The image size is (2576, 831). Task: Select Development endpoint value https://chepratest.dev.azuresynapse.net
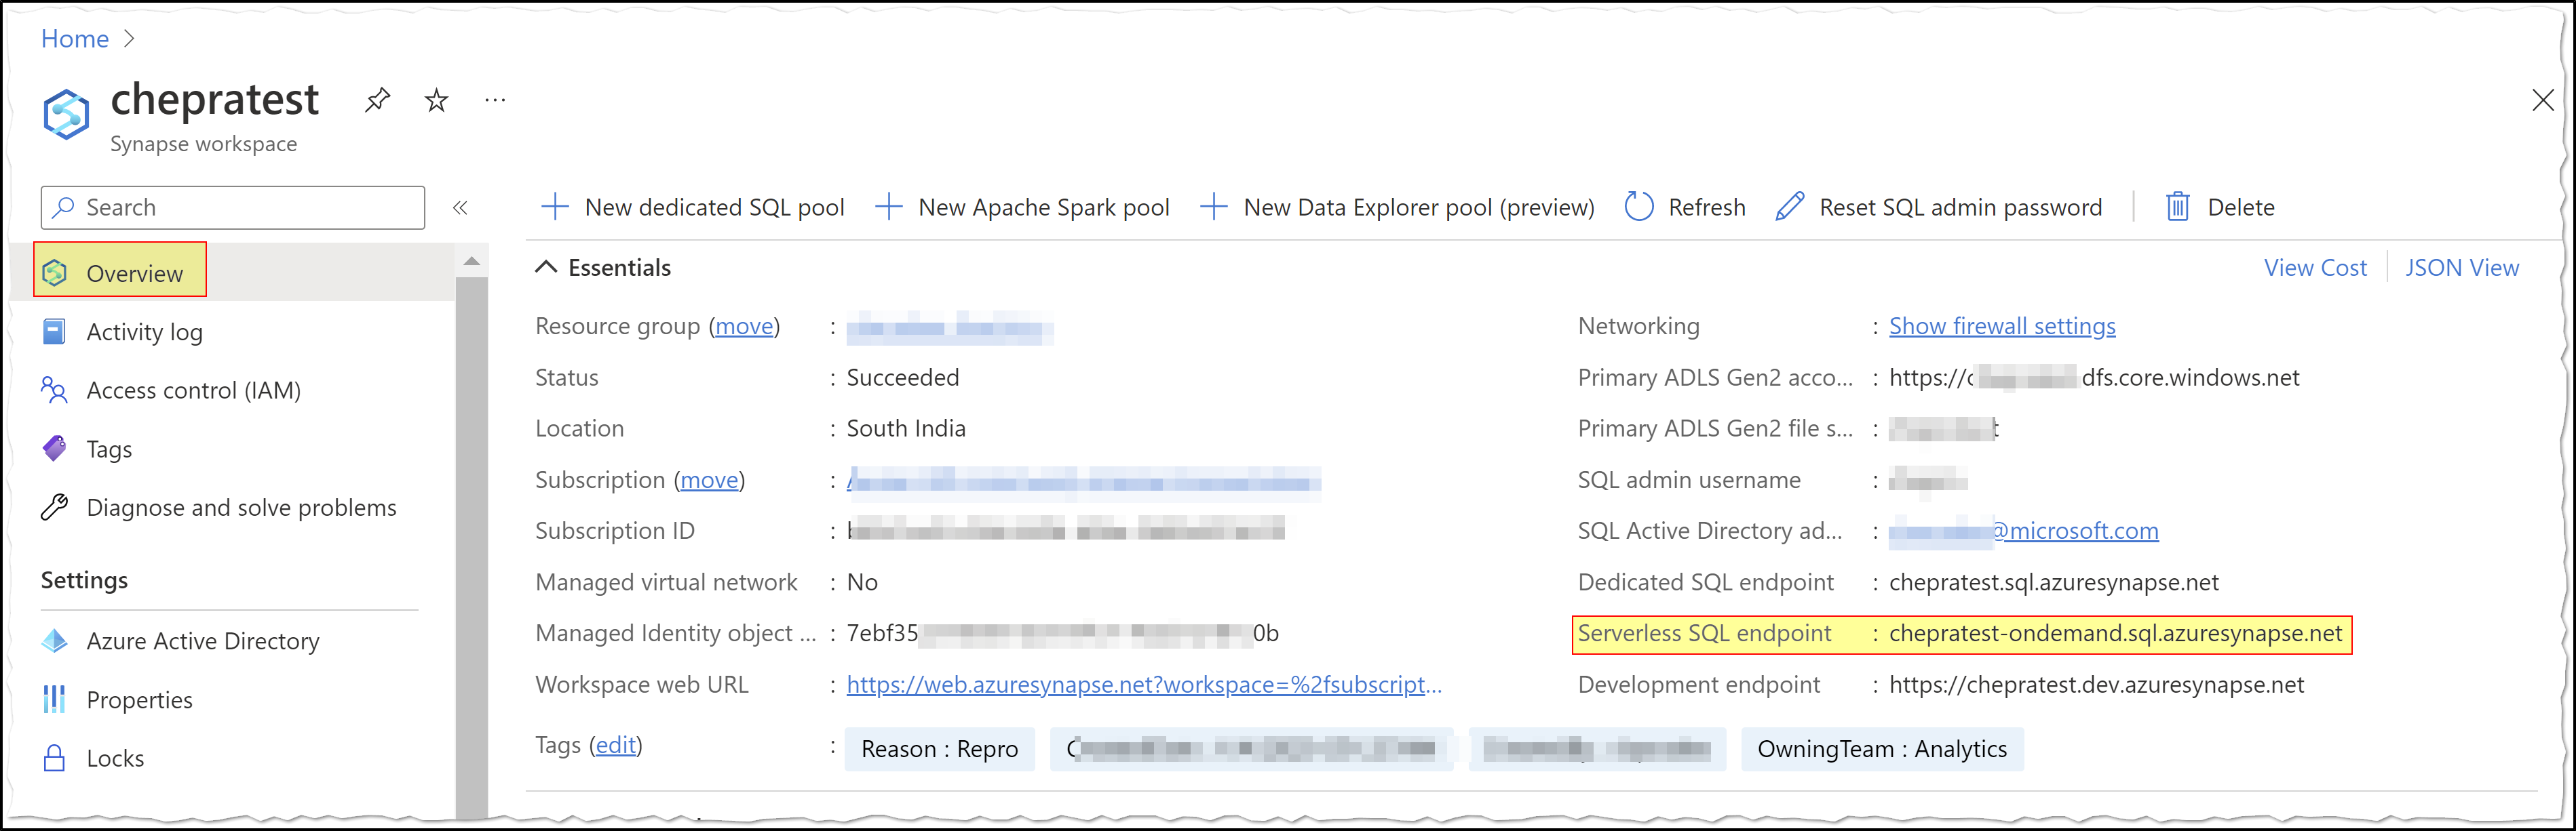click(x=2096, y=685)
